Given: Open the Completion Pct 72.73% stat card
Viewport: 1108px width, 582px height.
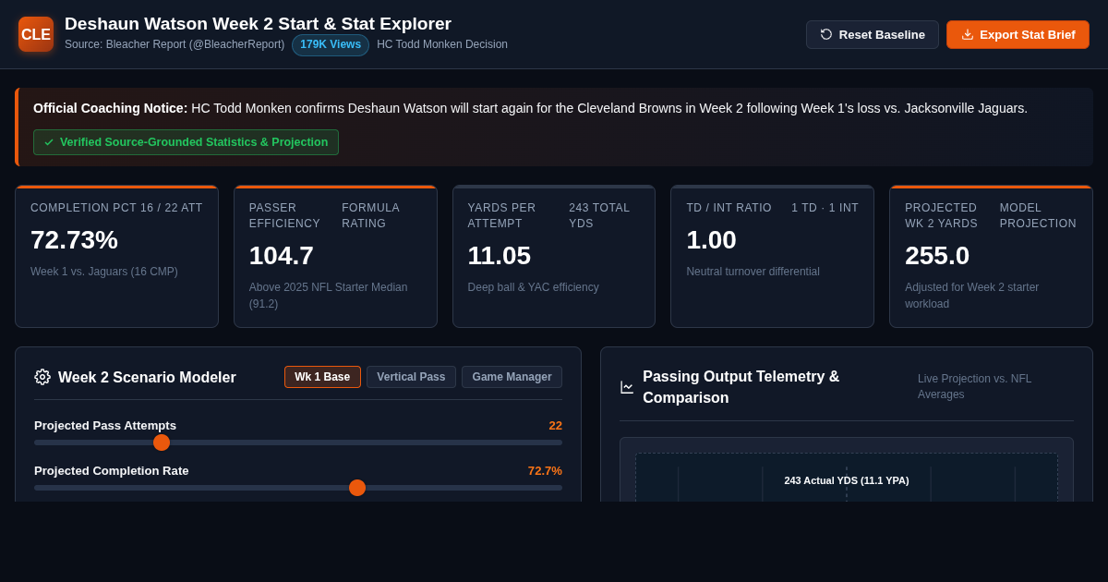Looking at the screenshot, I should click(116, 257).
